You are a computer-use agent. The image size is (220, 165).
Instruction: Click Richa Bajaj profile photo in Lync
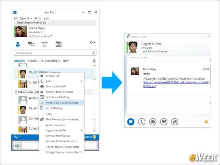(21, 31)
